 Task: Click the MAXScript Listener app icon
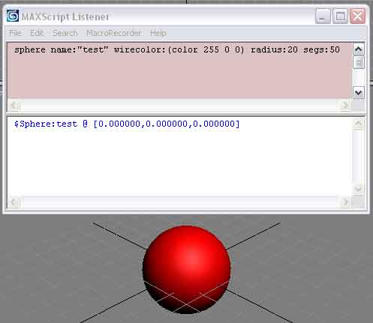pos(13,16)
